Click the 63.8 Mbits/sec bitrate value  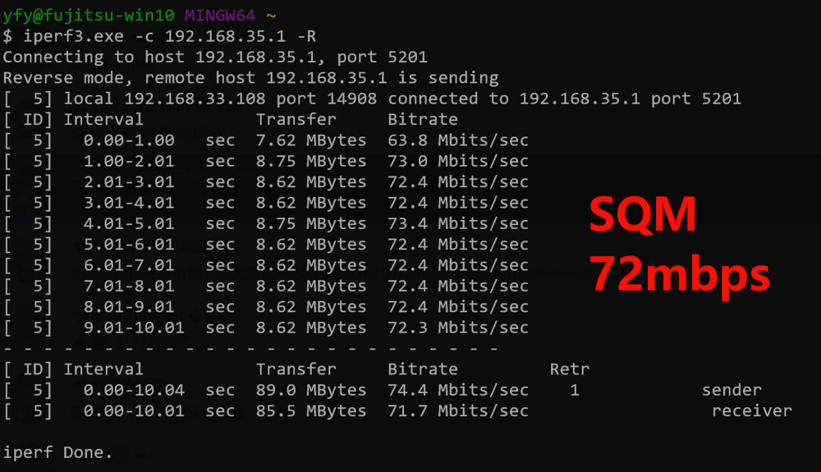pos(458,140)
